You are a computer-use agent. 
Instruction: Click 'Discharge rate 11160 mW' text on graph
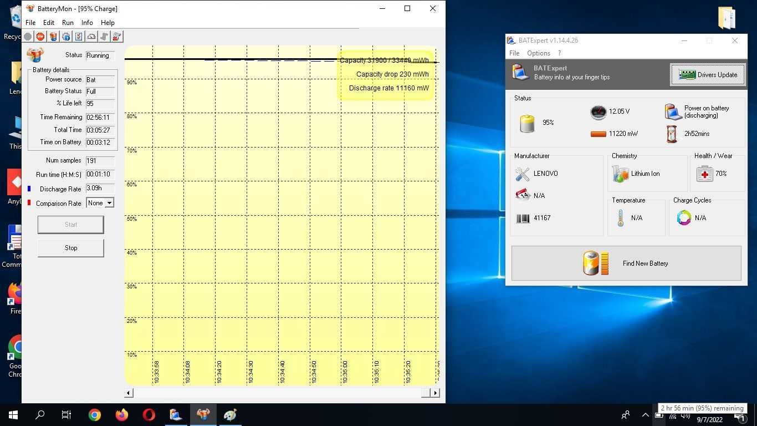click(x=389, y=88)
